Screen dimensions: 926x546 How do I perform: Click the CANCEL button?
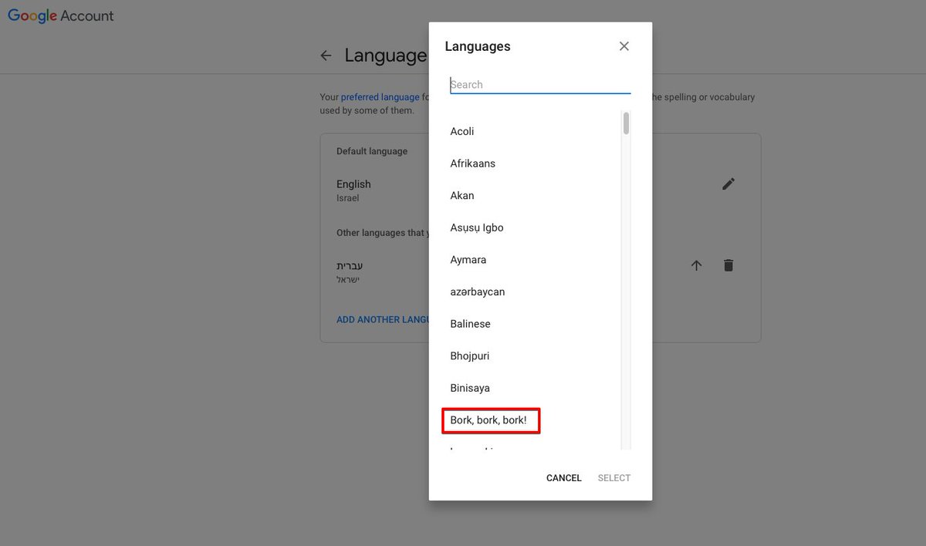click(x=564, y=478)
